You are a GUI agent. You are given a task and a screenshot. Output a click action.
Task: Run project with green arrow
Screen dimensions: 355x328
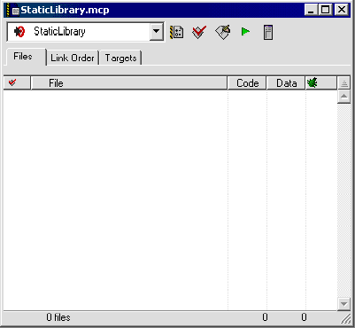point(245,31)
